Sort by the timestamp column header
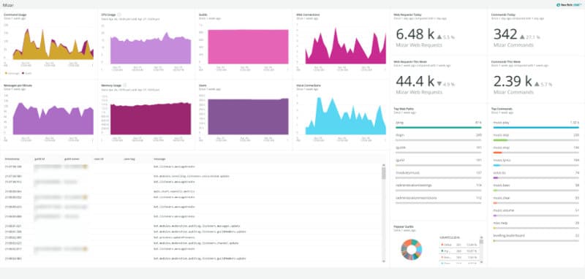The height and width of the screenshot is (279, 585). pyautogui.click(x=12, y=159)
